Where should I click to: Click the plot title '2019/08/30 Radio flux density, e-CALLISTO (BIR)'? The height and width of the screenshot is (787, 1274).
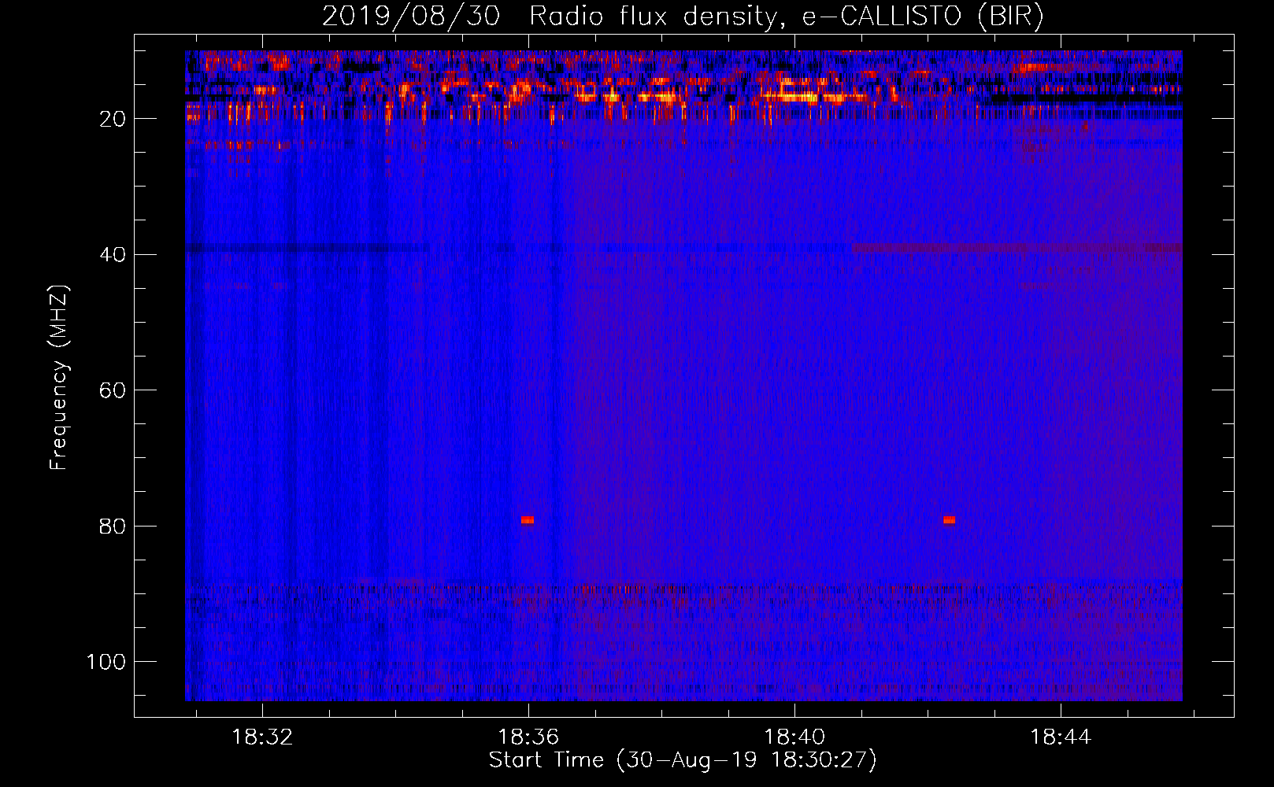[683, 17]
